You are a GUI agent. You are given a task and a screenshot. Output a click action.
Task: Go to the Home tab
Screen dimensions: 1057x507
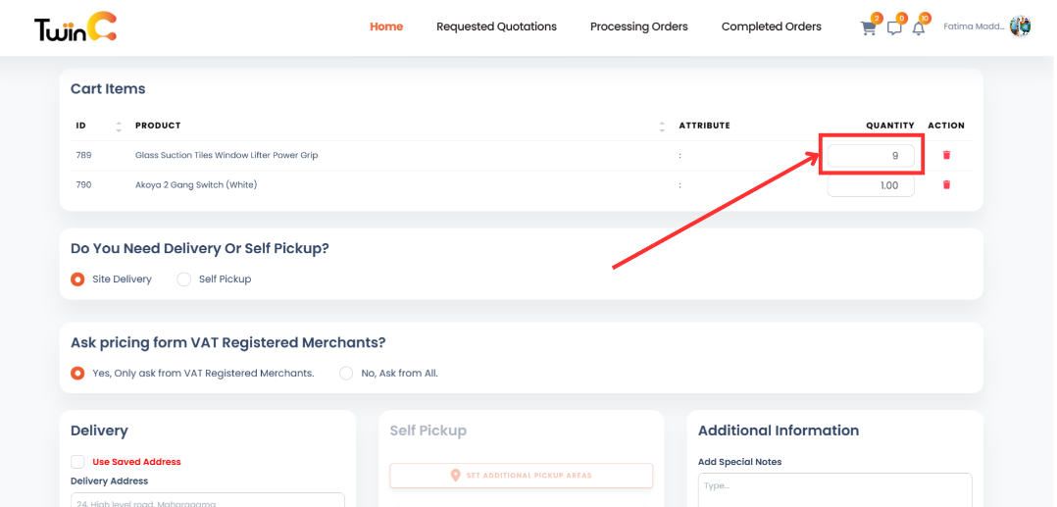tap(386, 27)
